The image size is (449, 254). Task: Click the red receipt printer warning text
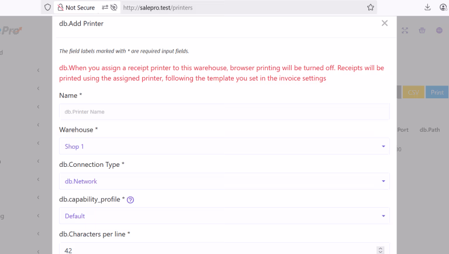[222, 73]
